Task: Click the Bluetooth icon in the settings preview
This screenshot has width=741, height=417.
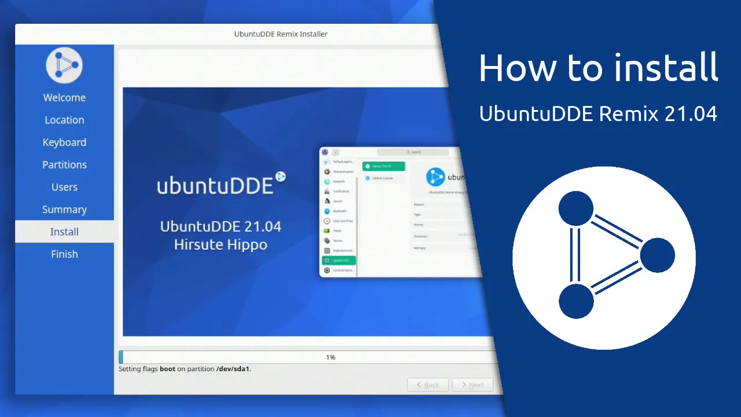Action: pyautogui.click(x=327, y=211)
